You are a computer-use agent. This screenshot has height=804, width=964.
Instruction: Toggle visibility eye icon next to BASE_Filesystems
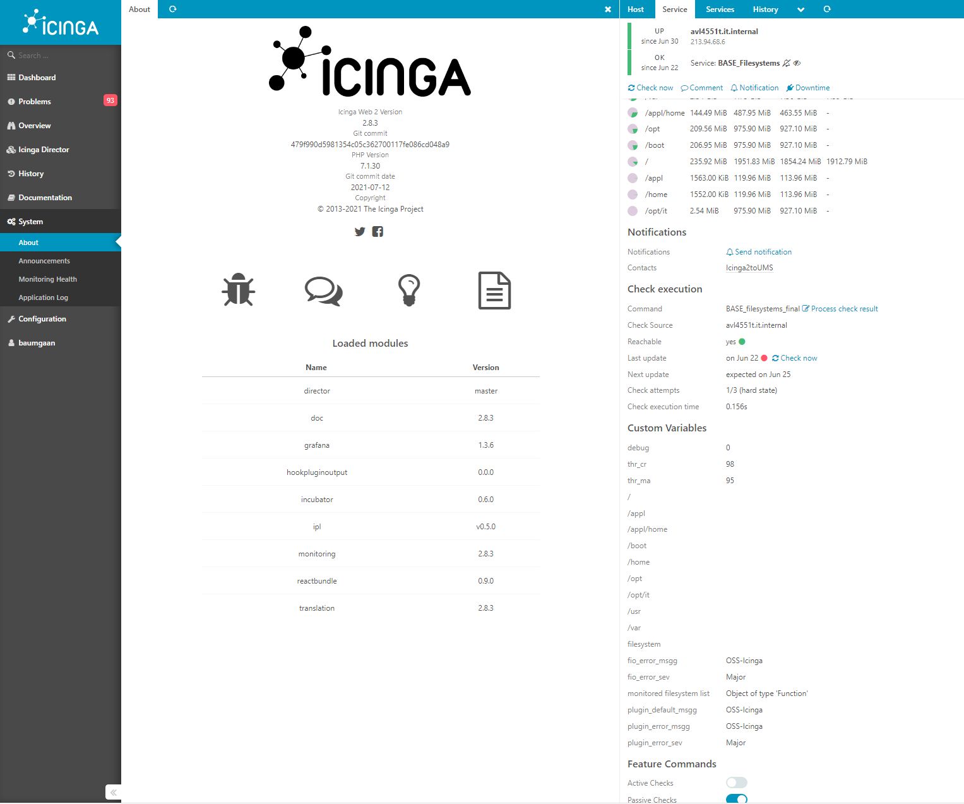tap(797, 63)
